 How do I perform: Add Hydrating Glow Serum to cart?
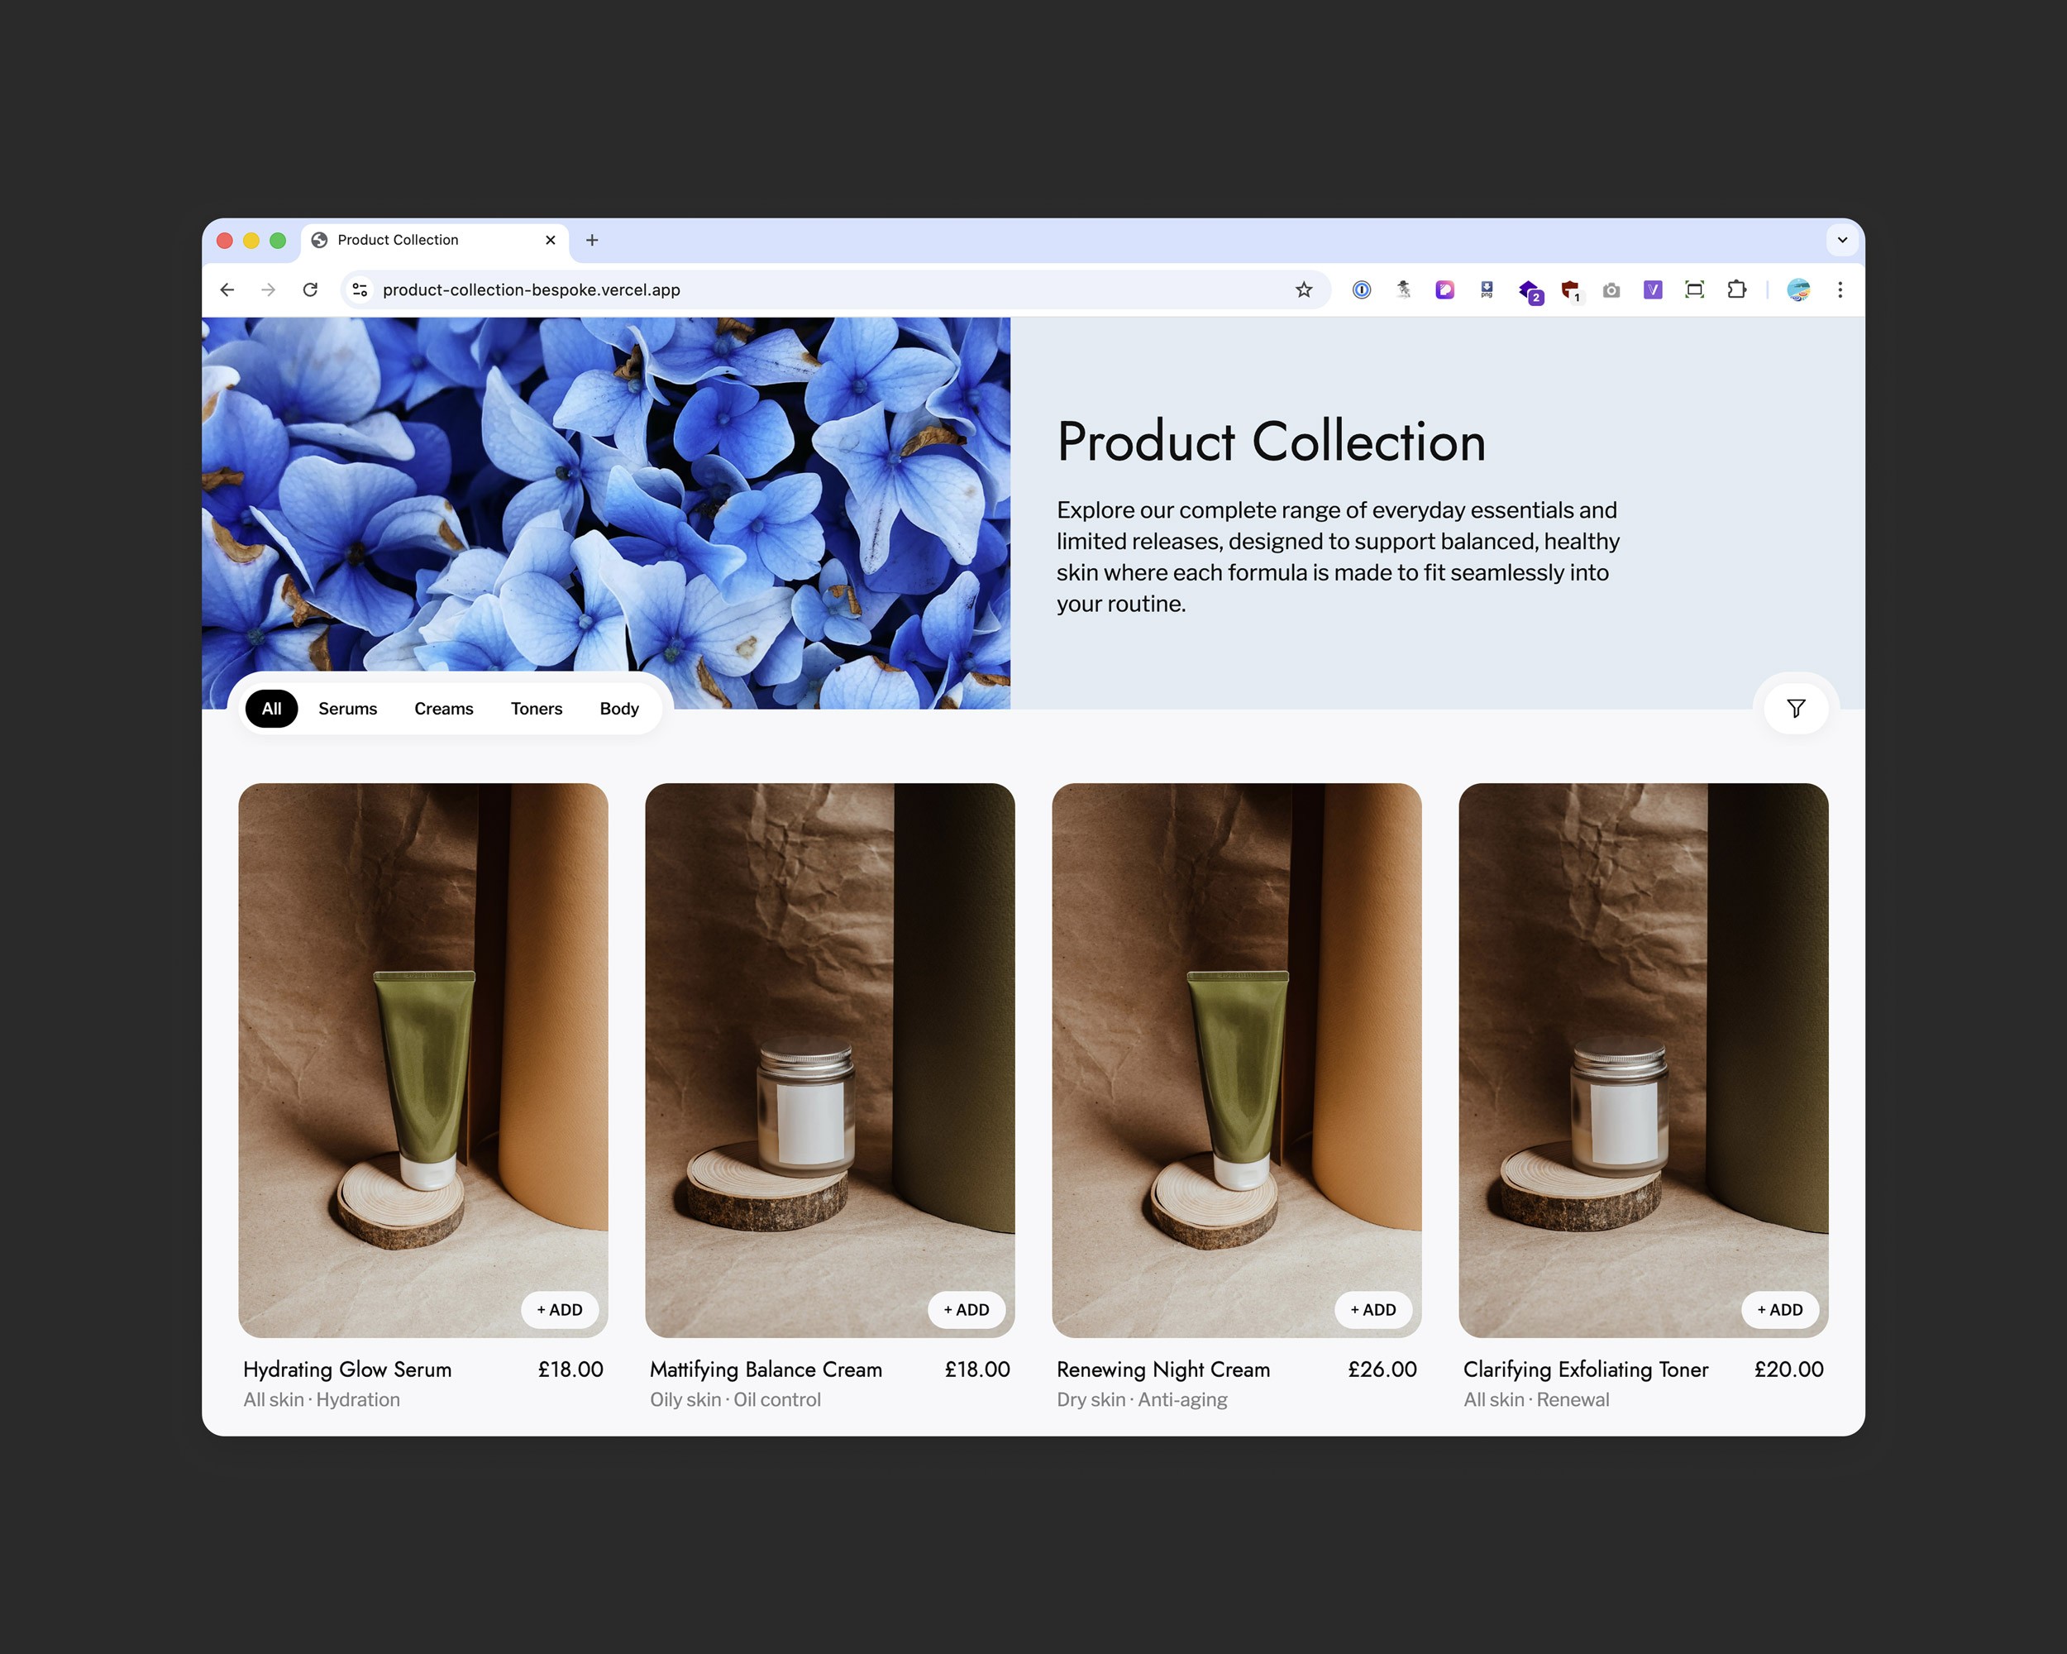(x=559, y=1310)
